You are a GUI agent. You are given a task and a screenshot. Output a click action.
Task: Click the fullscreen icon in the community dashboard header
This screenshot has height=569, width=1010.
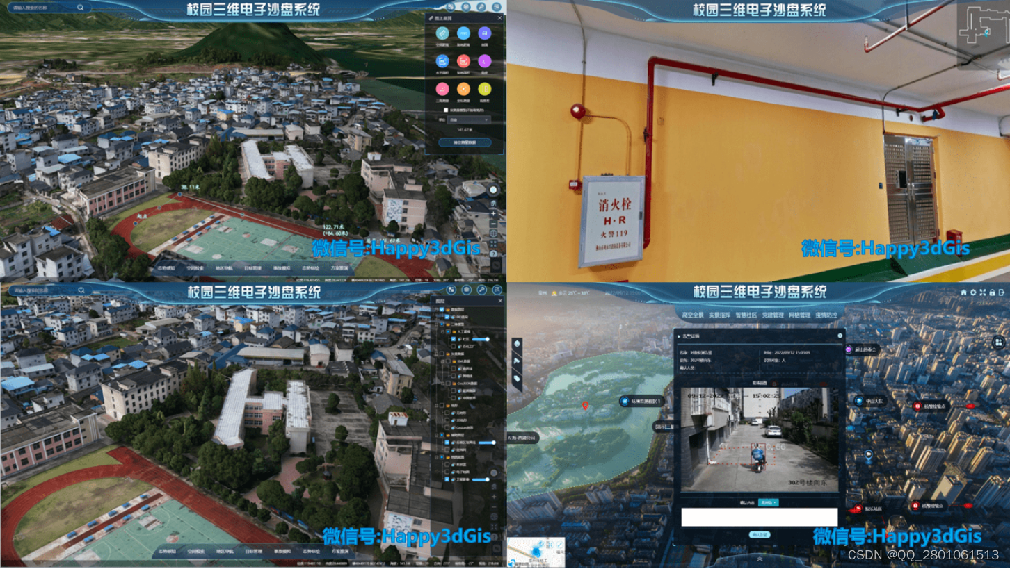(983, 292)
